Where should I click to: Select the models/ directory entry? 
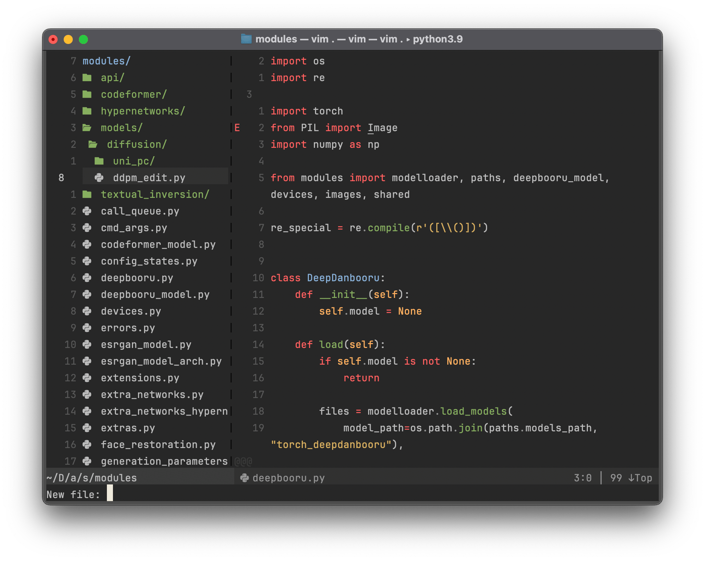pos(122,128)
